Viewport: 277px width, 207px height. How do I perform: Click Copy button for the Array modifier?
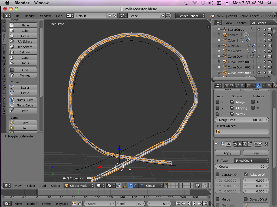[256, 153]
